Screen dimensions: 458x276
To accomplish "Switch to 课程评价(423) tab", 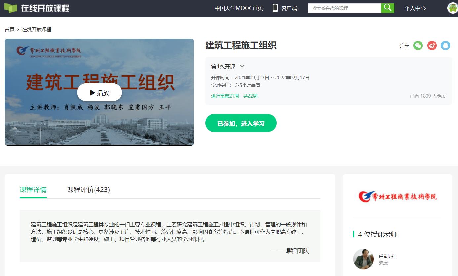I will 89,190.
